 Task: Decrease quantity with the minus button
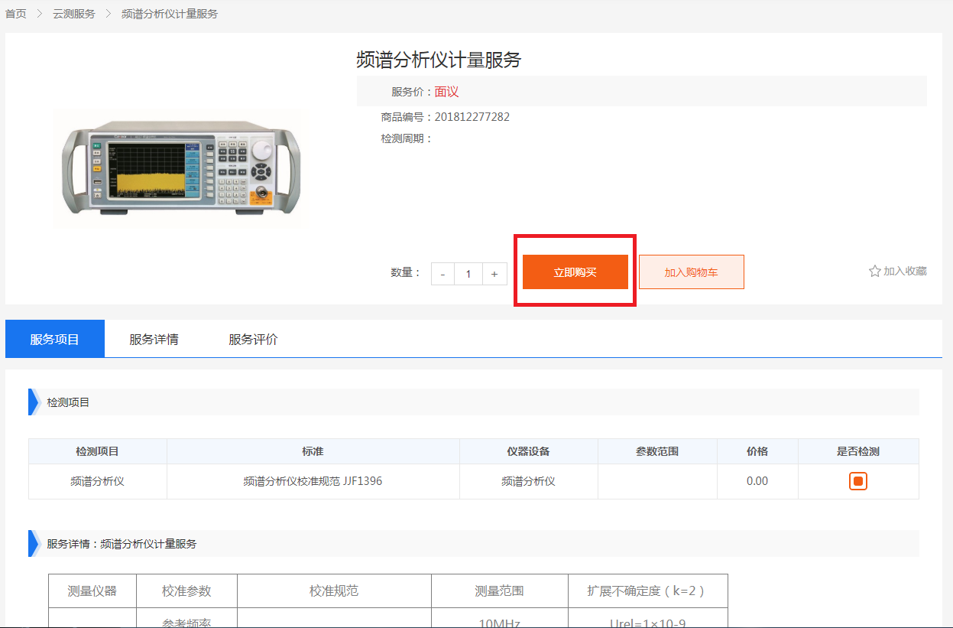point(442,274)
